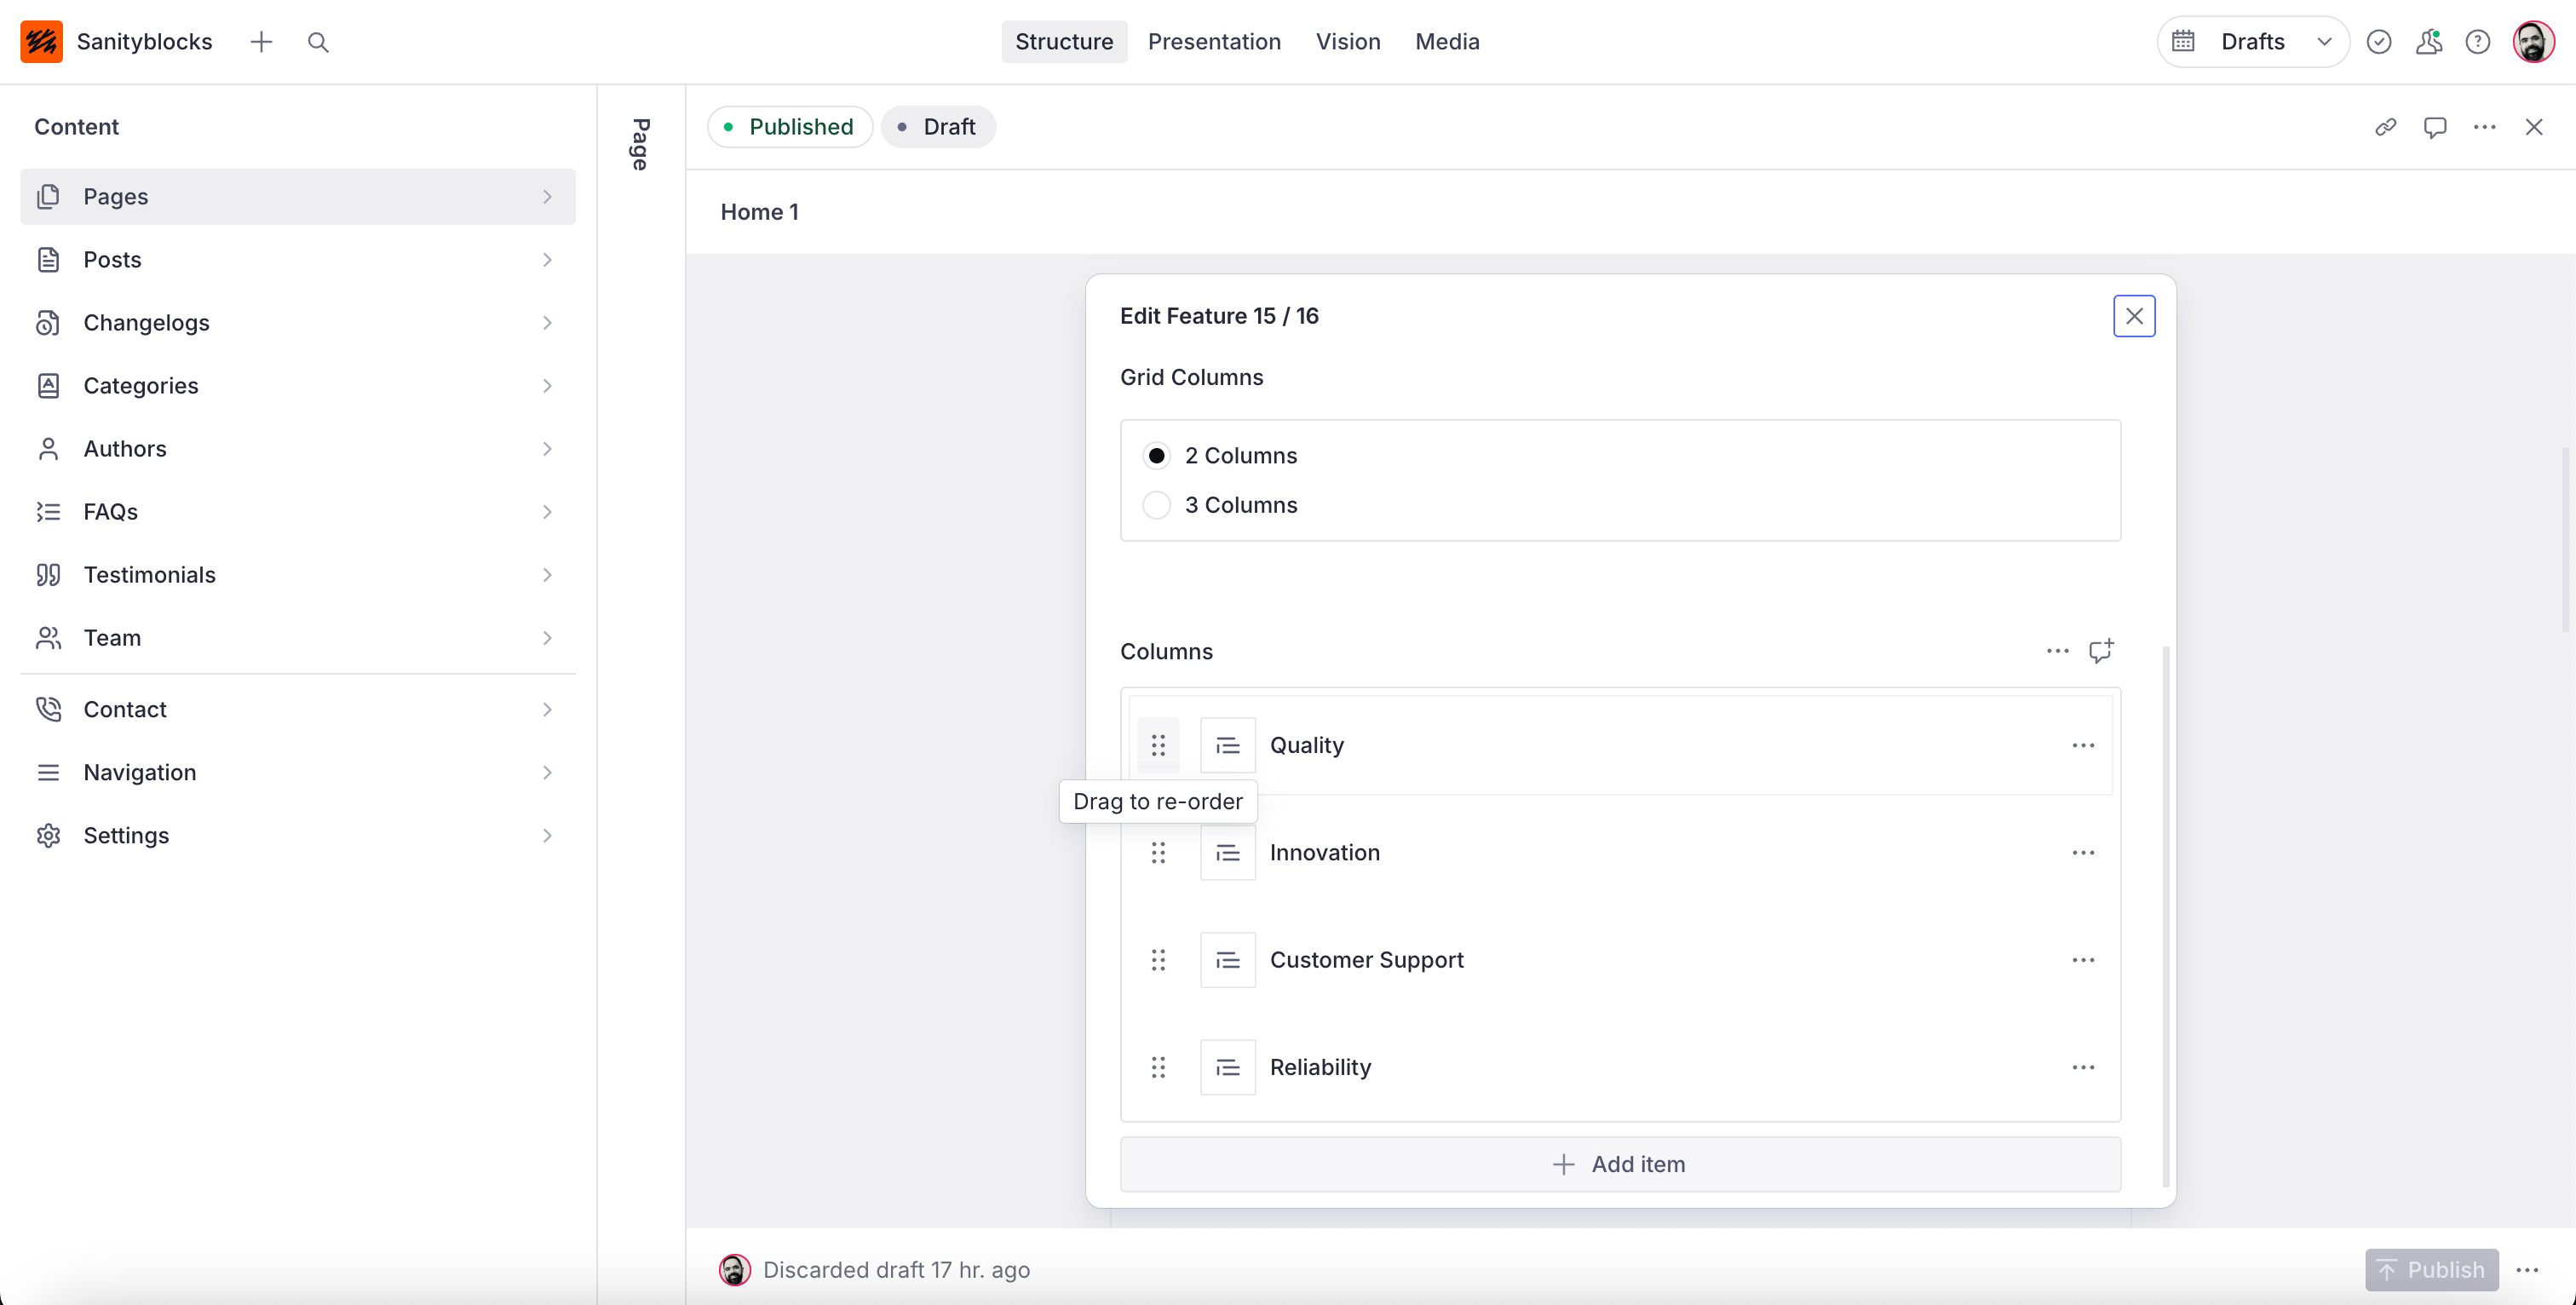Screen dimensions: 2576x1305
Task: Switch to the Presentation tab
Action: click(1213, 42)
